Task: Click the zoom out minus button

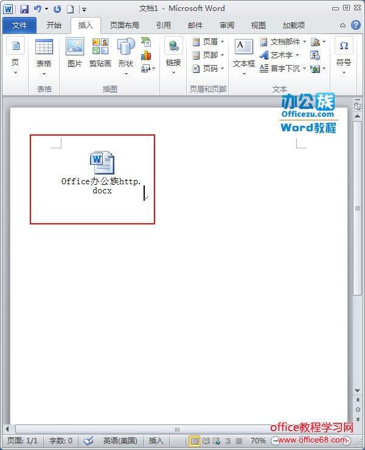Action: point(275,440)
